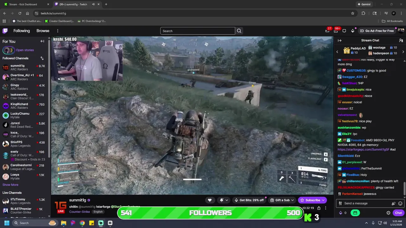Click Get Bits: 29% off button
This screenshot has height=228, width=406.
[249, 200]
